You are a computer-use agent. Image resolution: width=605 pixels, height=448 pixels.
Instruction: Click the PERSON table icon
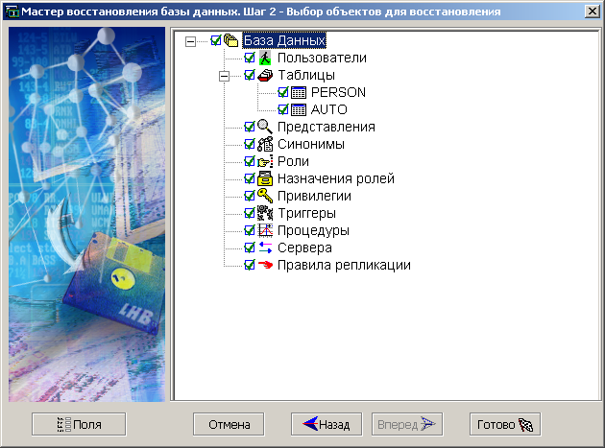(x=299, y=93)
